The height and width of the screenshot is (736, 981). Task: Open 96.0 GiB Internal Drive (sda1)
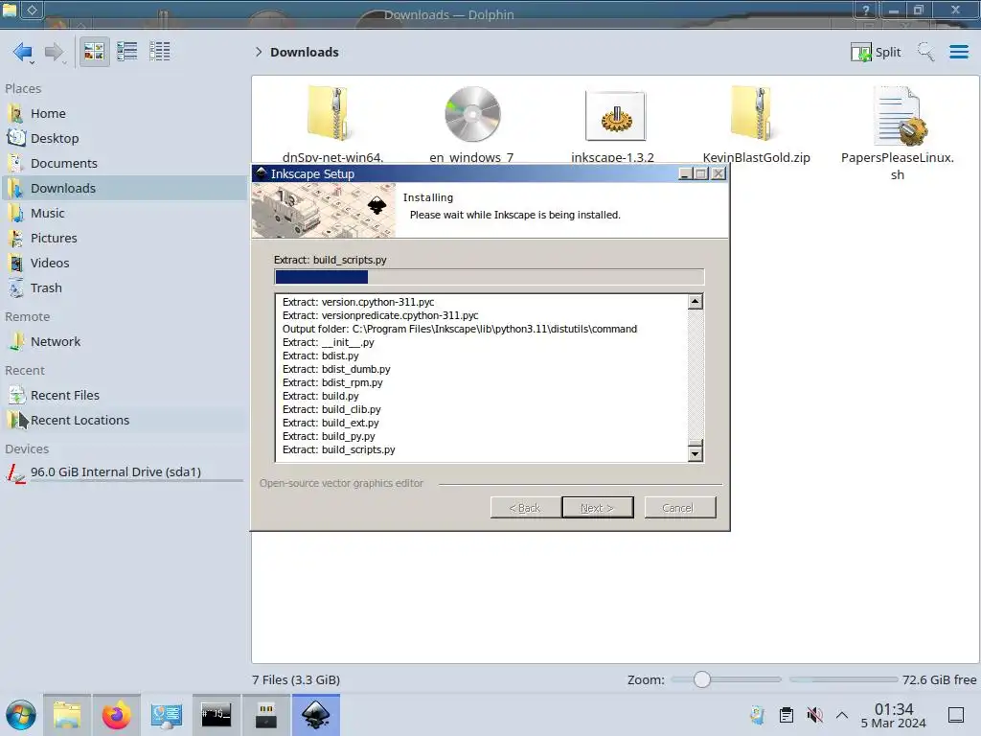pos(125,472)
